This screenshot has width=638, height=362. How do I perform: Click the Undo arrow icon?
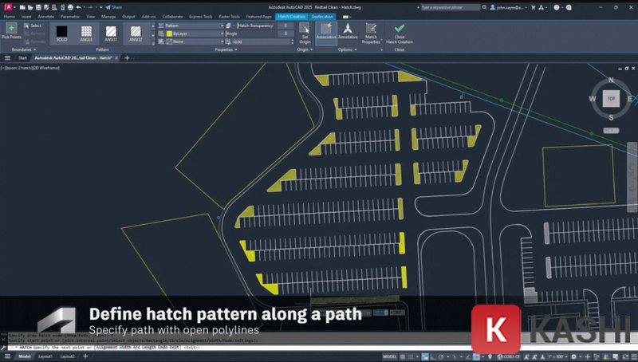(78, 7)
